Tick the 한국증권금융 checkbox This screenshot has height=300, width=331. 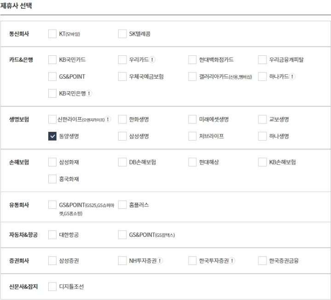(263, 261)
